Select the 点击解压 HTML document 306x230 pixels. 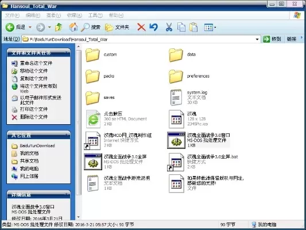[x=117, y=119]
